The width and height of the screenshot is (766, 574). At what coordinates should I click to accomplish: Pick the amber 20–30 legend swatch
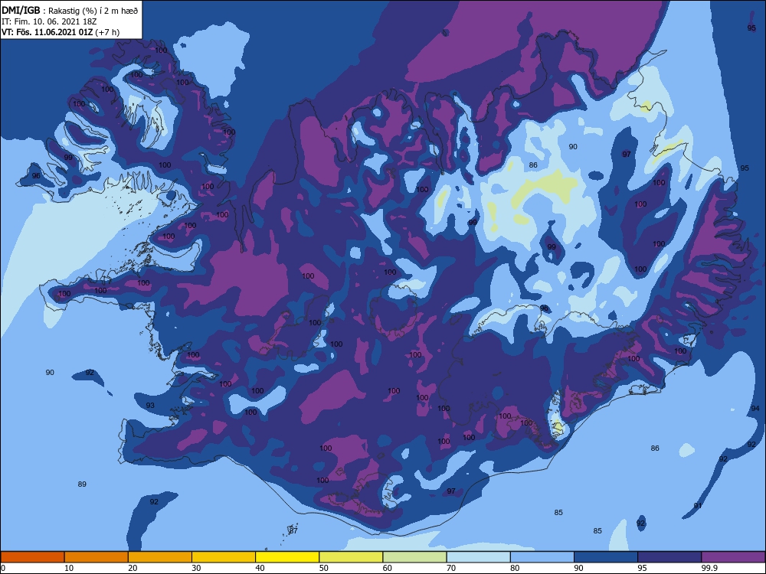coord(160,557)
